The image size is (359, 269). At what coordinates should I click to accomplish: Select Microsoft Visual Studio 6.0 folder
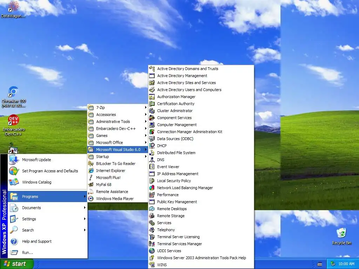pyautogui.click(x=118, y=150)
